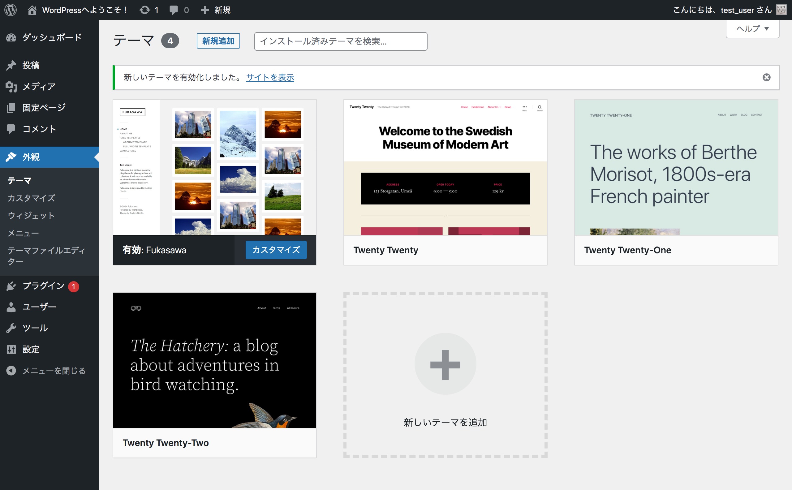The image size is (792, 490).
Task: Select カスタマイズ in the appearance submenu
Action: point(31,198)
